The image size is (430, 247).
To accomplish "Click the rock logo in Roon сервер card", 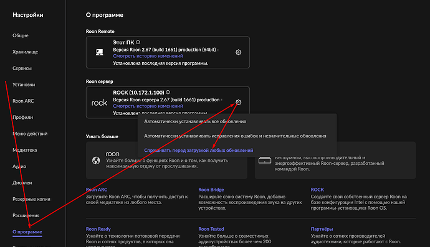I will tap(99, 103).
